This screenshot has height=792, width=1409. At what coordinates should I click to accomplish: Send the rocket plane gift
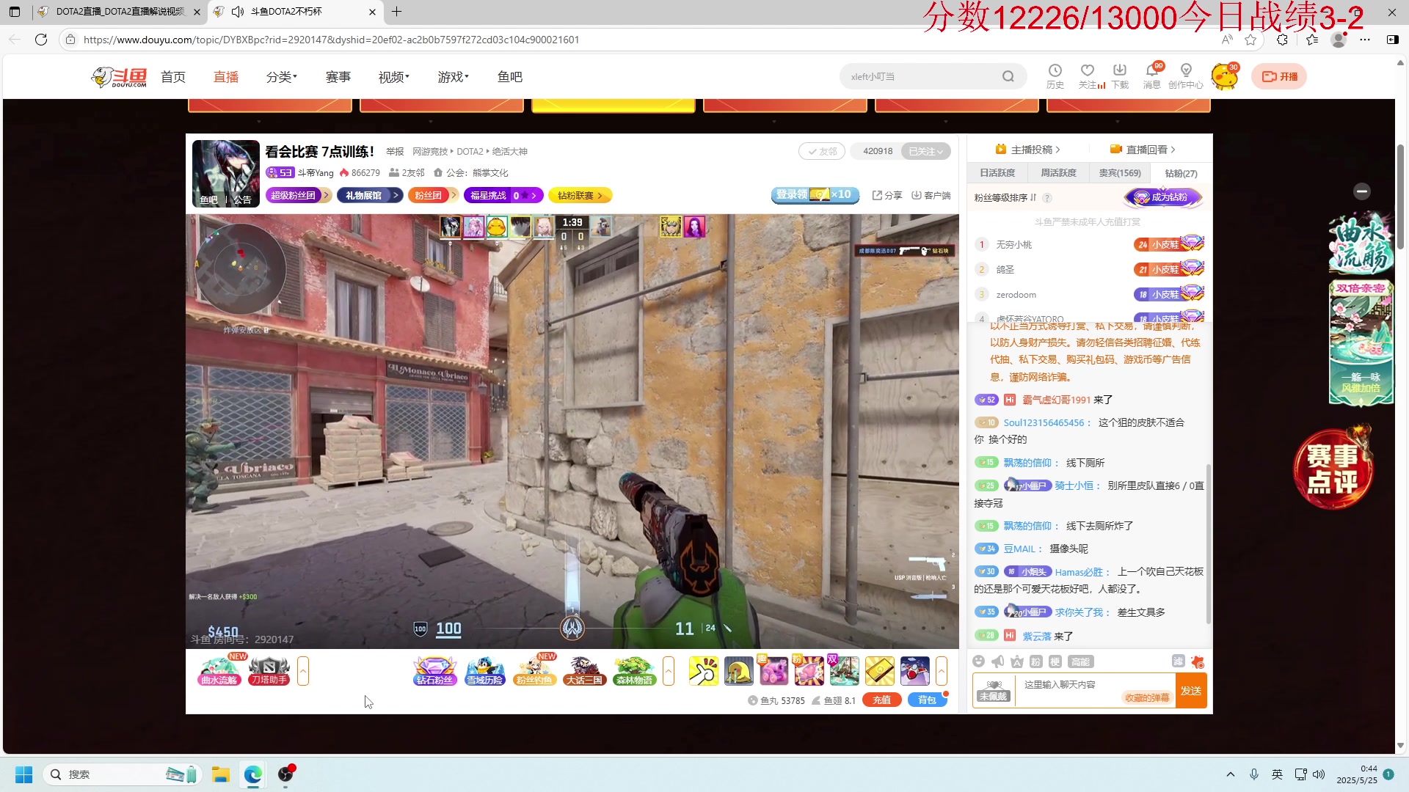pyautogui.click(x=915, y=671)
